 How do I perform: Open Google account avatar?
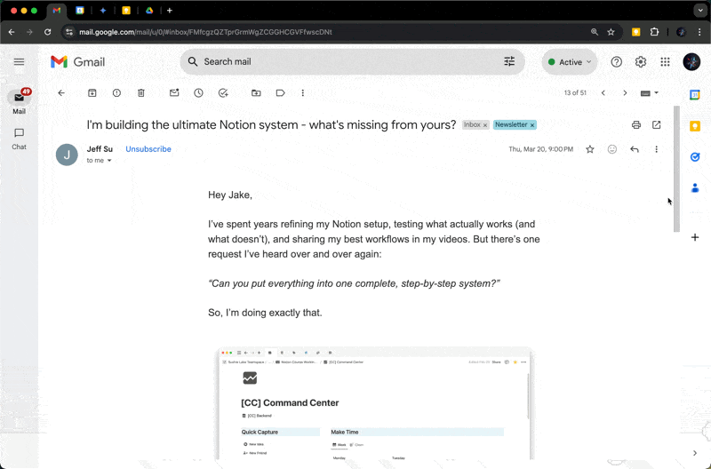691,61
